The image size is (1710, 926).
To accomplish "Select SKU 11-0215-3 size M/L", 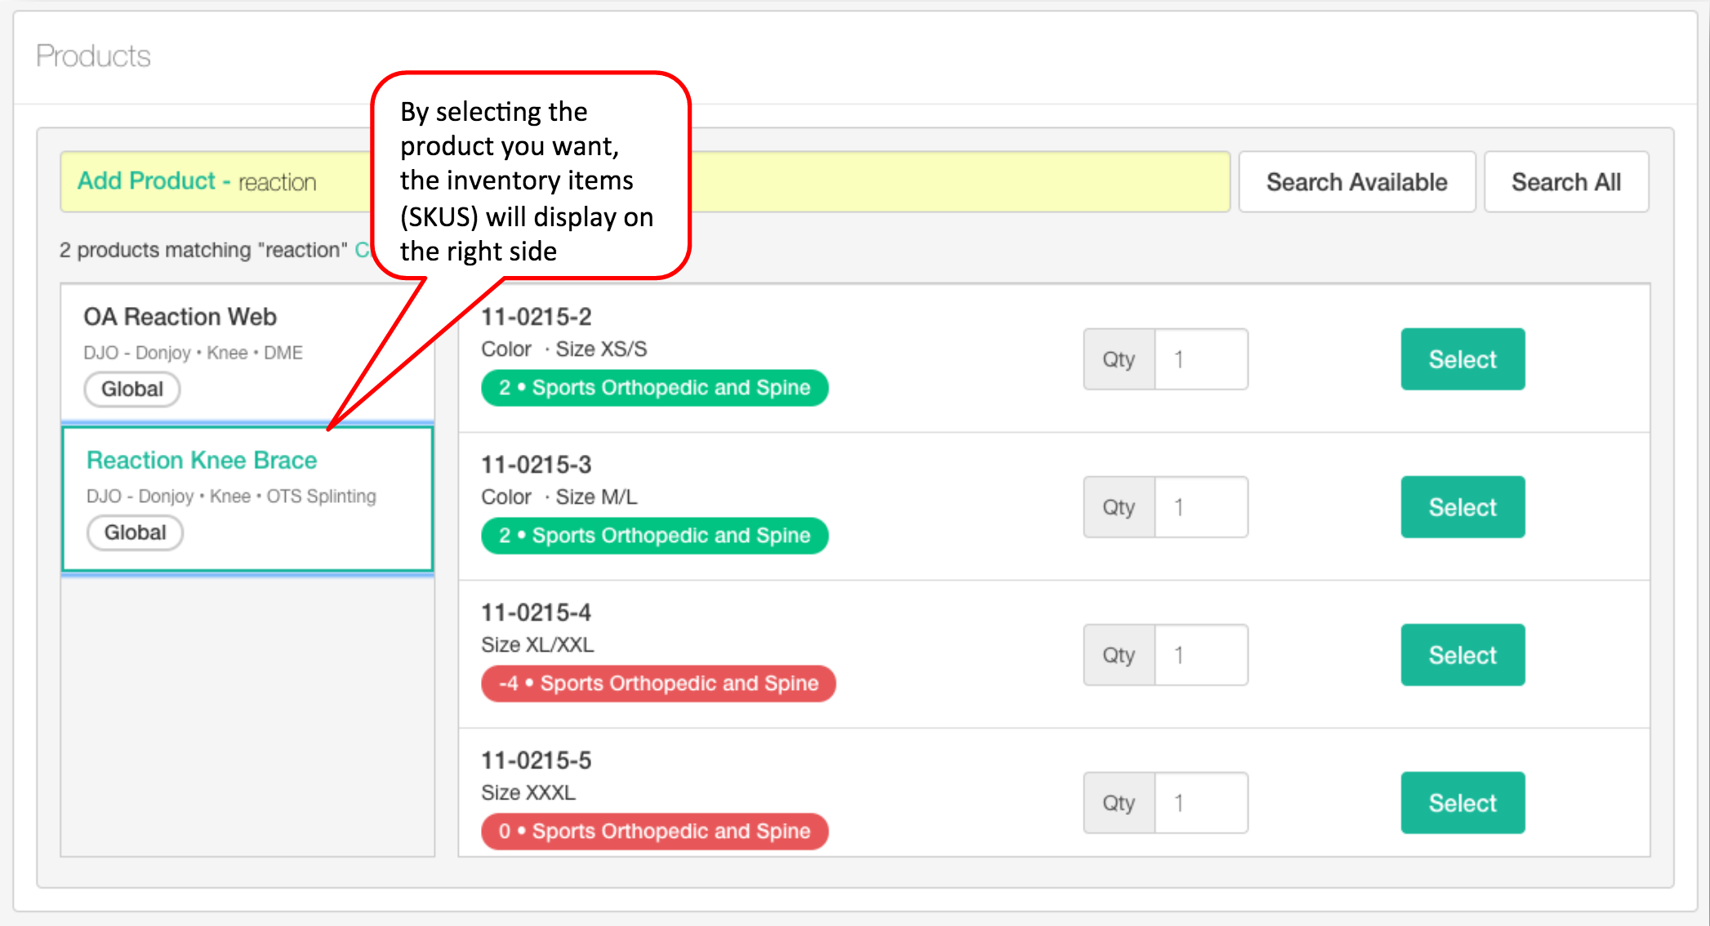I will tap(1462, 507).
